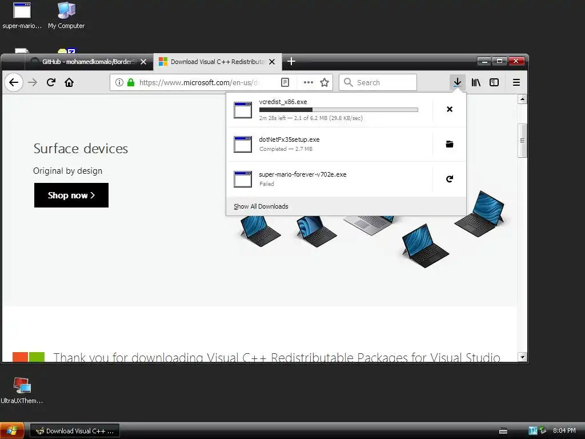Image resolution: width=585 pixels, height=439 pixels.
Task: Retry the failed super-mario-forever download
Action: pos(450,179)
